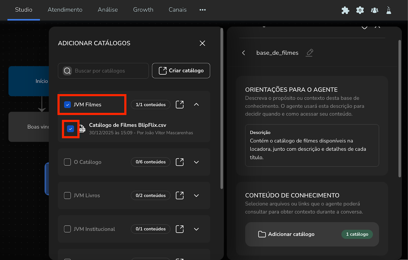Viewport: 408px width, 260px height.
Task: Open JVM Filmes catalog in new window
Action: point(180,105)
